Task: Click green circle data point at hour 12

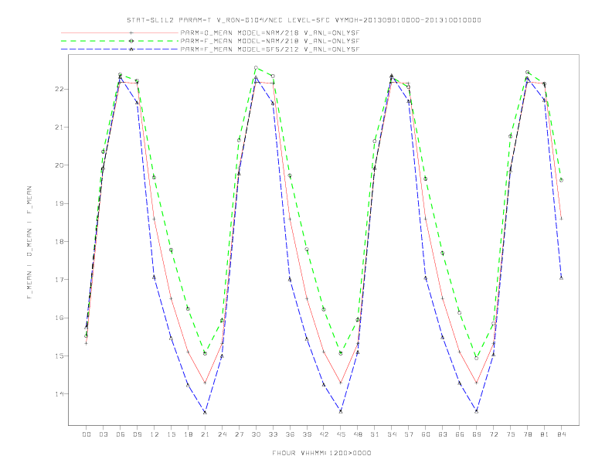Action: pos(155,177)
